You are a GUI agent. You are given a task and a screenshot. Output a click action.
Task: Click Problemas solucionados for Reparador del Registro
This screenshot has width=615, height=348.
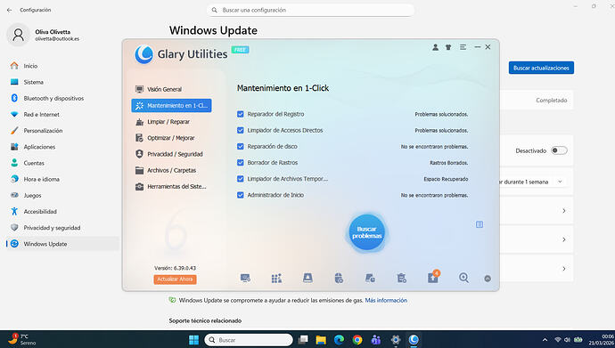click(441, 114)
